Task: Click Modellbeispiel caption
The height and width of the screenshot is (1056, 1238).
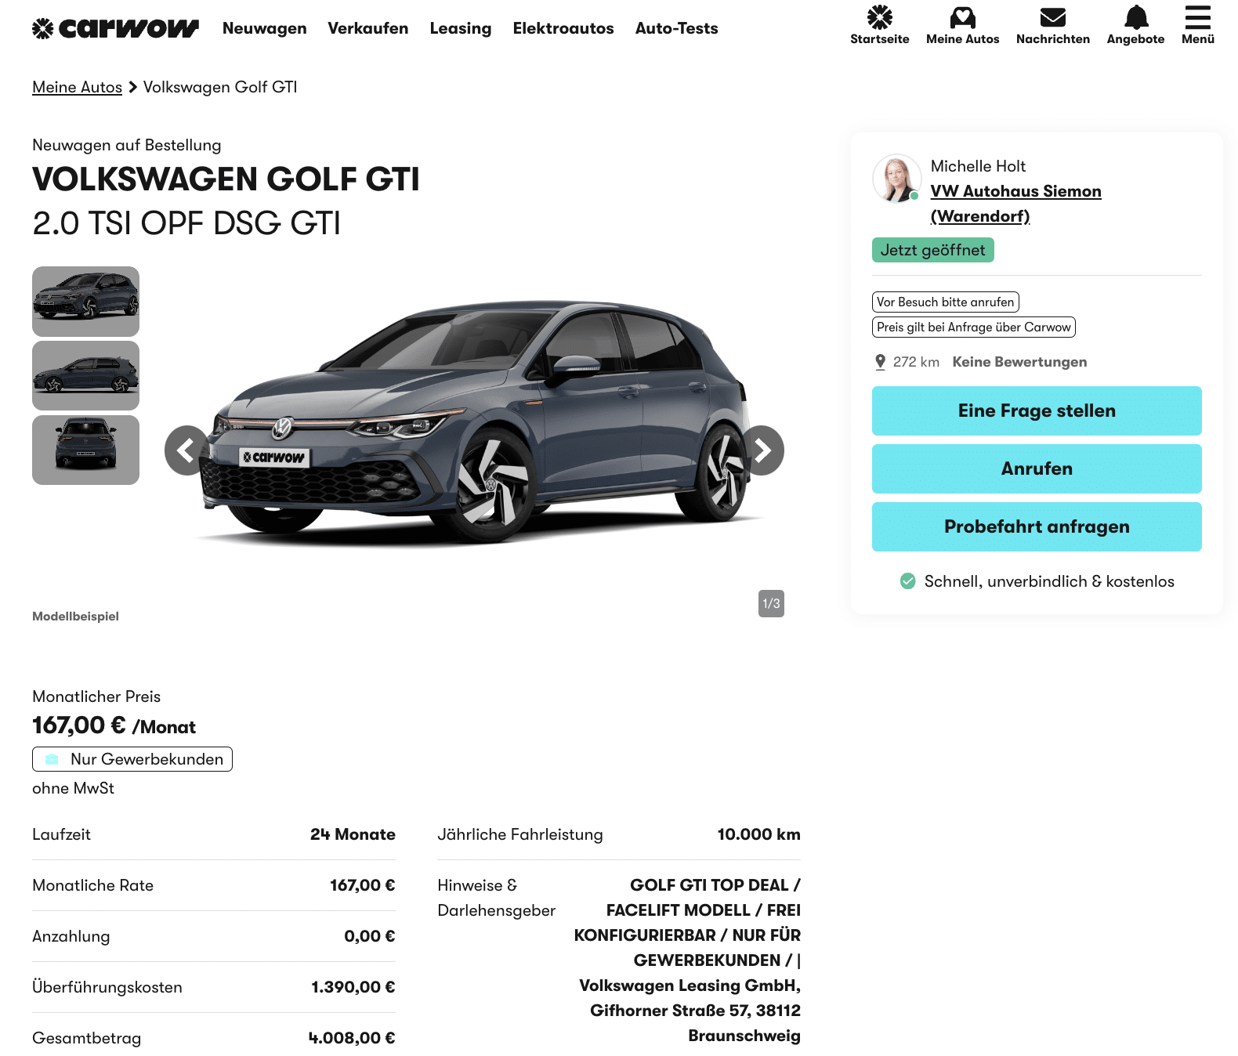Action: pyautogui.click(x=75, y=617)
